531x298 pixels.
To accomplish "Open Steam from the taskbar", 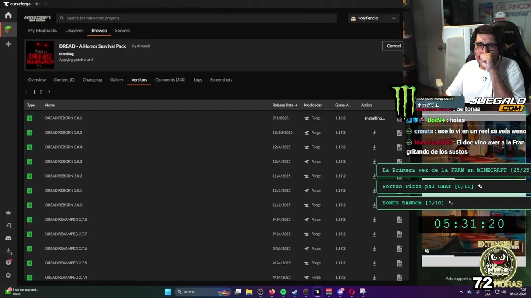I will (295, 292).
